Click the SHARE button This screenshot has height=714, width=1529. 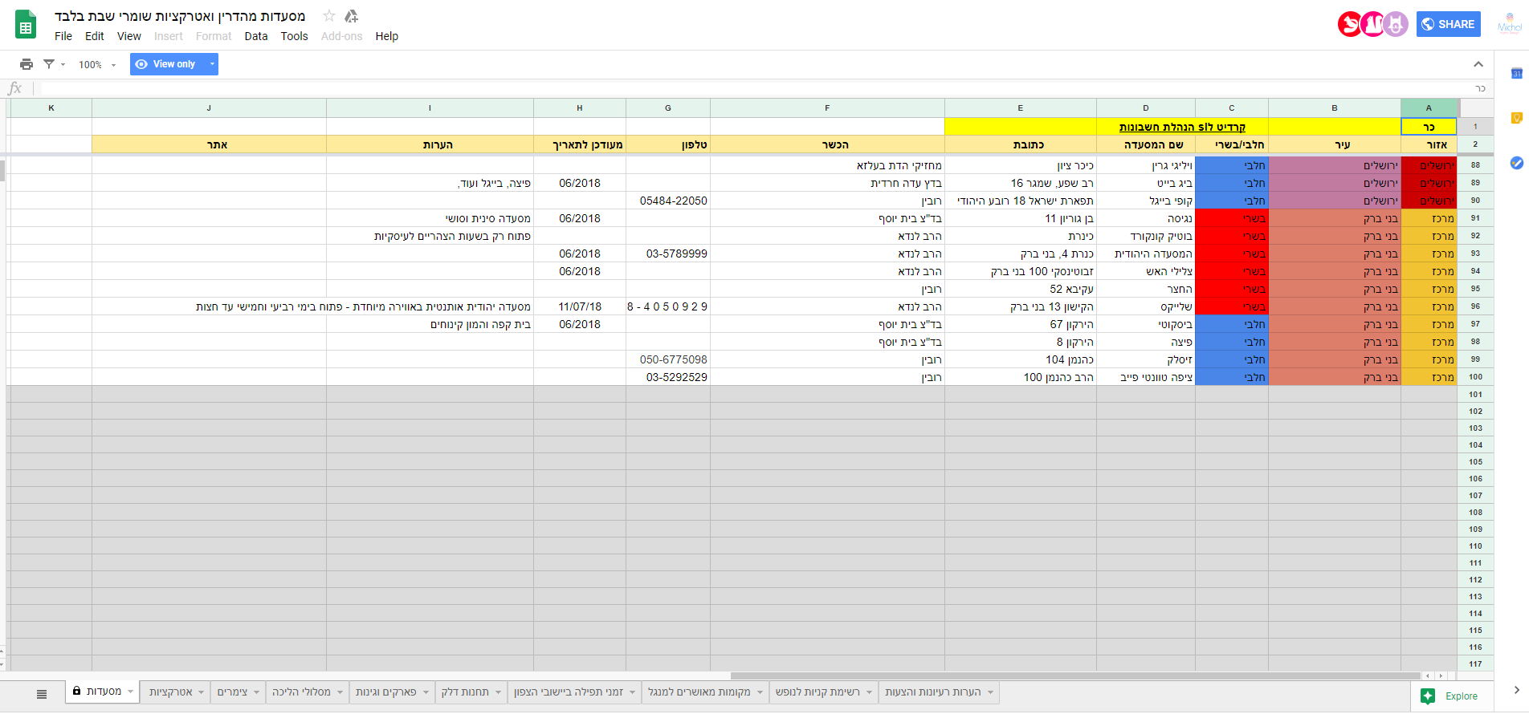tap(1448, 24)
